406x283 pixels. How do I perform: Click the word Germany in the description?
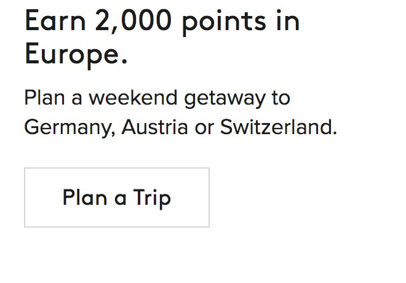coord(68,128)
